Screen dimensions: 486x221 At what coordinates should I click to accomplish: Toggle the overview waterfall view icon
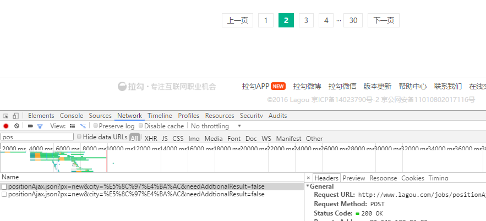(x=83, y=126)
